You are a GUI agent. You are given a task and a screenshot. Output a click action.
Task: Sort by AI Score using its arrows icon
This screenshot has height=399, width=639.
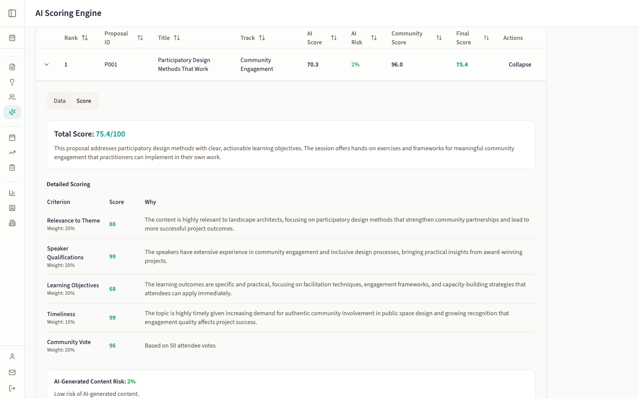point(334,38)
